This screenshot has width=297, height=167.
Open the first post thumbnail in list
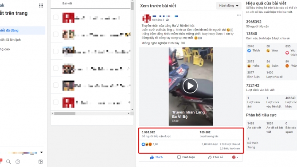(68, 18)
